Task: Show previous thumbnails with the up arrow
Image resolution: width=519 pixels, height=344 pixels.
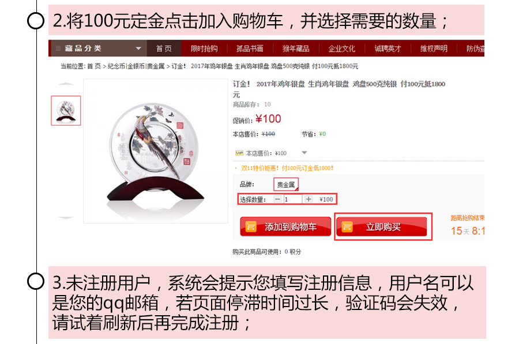Action: pos(66,84)
